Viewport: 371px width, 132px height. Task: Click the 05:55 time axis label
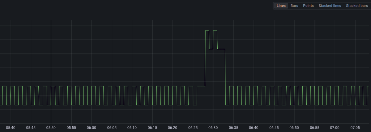point(71,128)
